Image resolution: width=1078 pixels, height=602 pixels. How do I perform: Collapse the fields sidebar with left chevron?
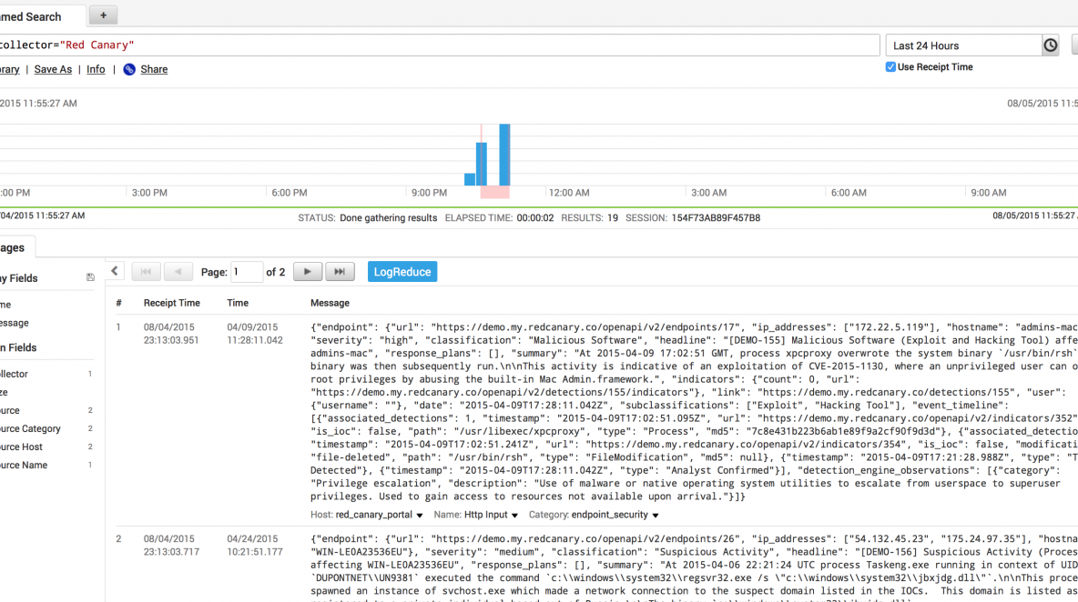point(116,271)
